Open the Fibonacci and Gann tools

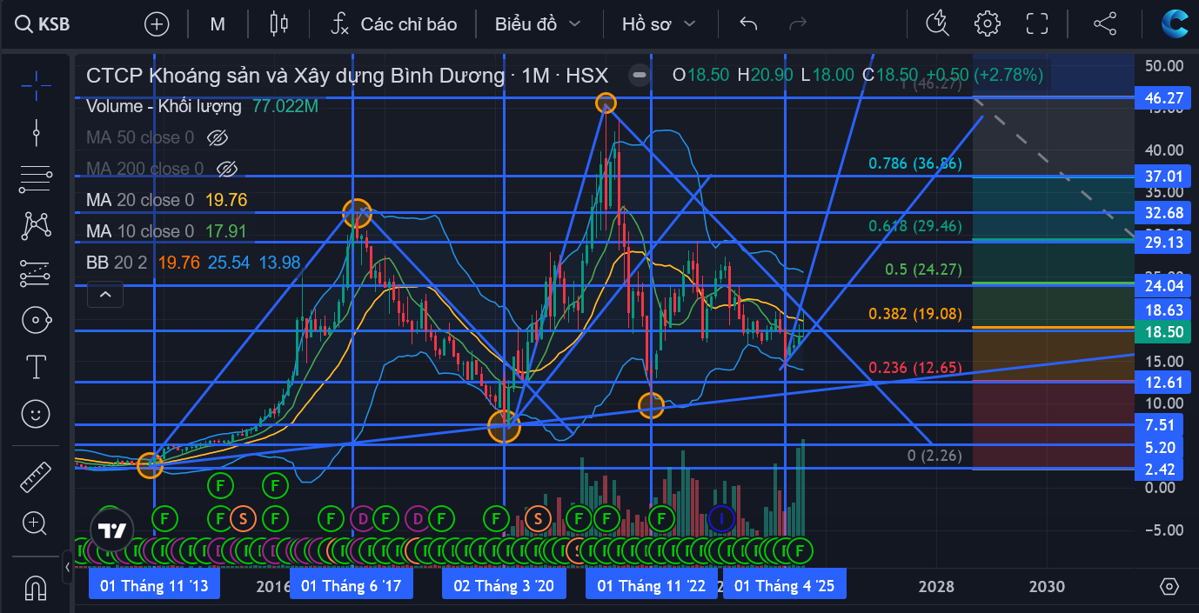point(36,179)
